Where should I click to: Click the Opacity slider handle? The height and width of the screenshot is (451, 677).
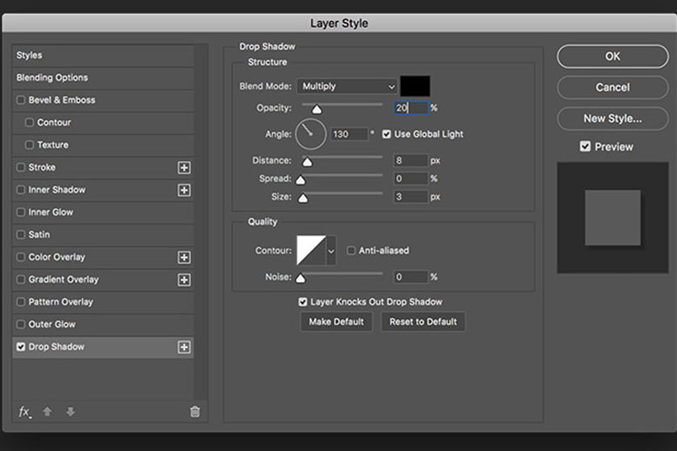pyautogui.click(x=317, y=110)
